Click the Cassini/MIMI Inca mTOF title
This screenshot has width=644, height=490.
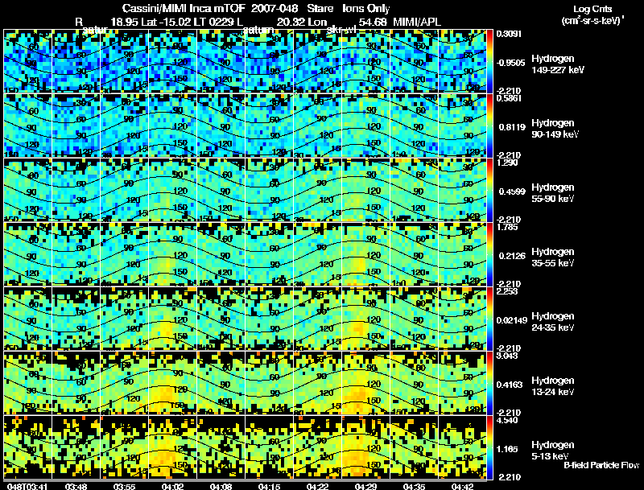coord(184,9)
